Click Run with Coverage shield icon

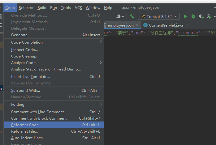point(201,16)
